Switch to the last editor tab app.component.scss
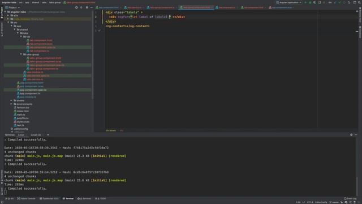Screen dimensions: 362x204 (x=282, y=7)
